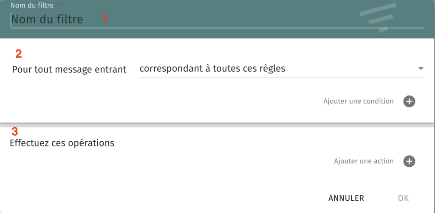Click the plus icon to add a condition

pos(409,101)
